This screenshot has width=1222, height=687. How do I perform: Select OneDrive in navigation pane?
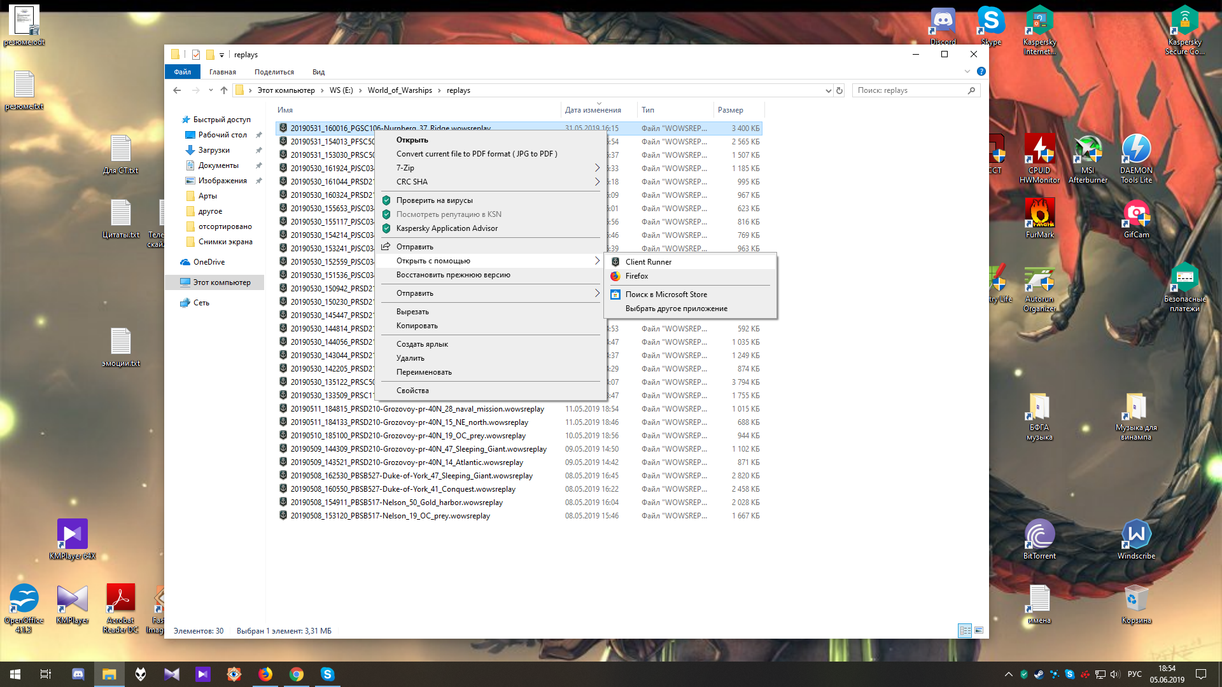tap(209, 262)
